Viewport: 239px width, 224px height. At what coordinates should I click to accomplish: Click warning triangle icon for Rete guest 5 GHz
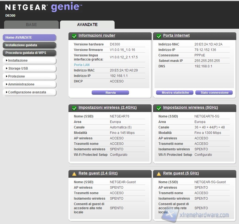(x=159, y=174)
